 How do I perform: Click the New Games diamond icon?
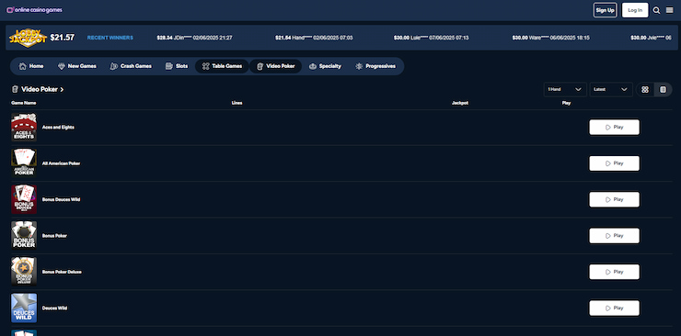point(62,66)
